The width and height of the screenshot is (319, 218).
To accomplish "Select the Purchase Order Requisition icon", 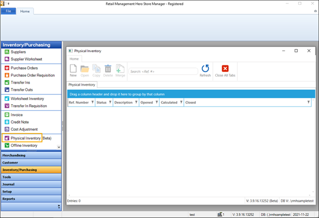I will tap(7, 76).
